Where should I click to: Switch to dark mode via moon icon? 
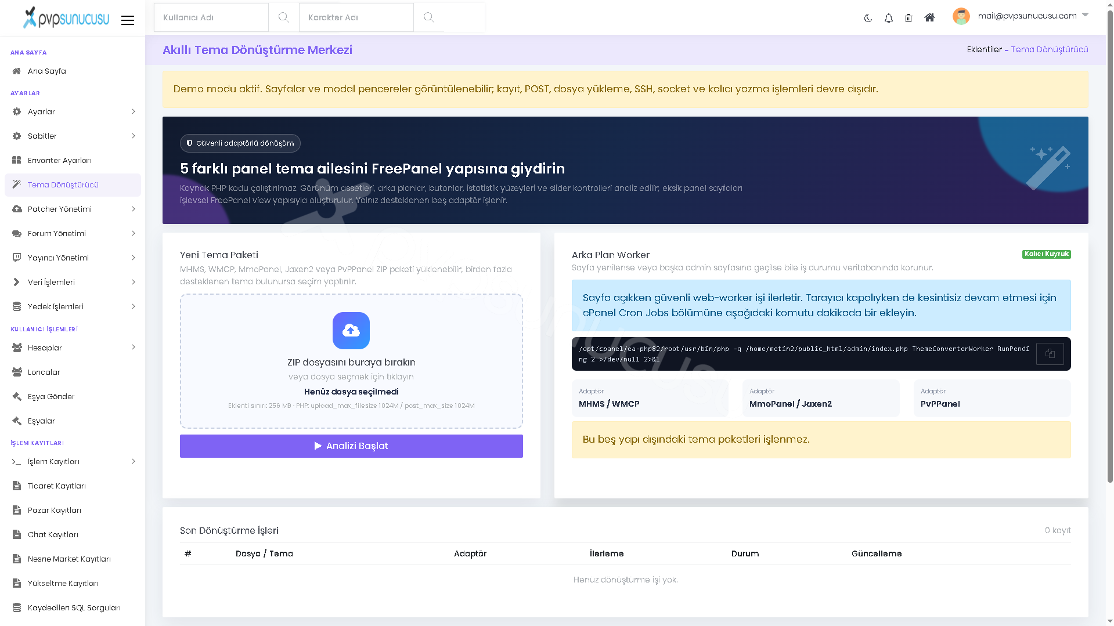[868, 18]
